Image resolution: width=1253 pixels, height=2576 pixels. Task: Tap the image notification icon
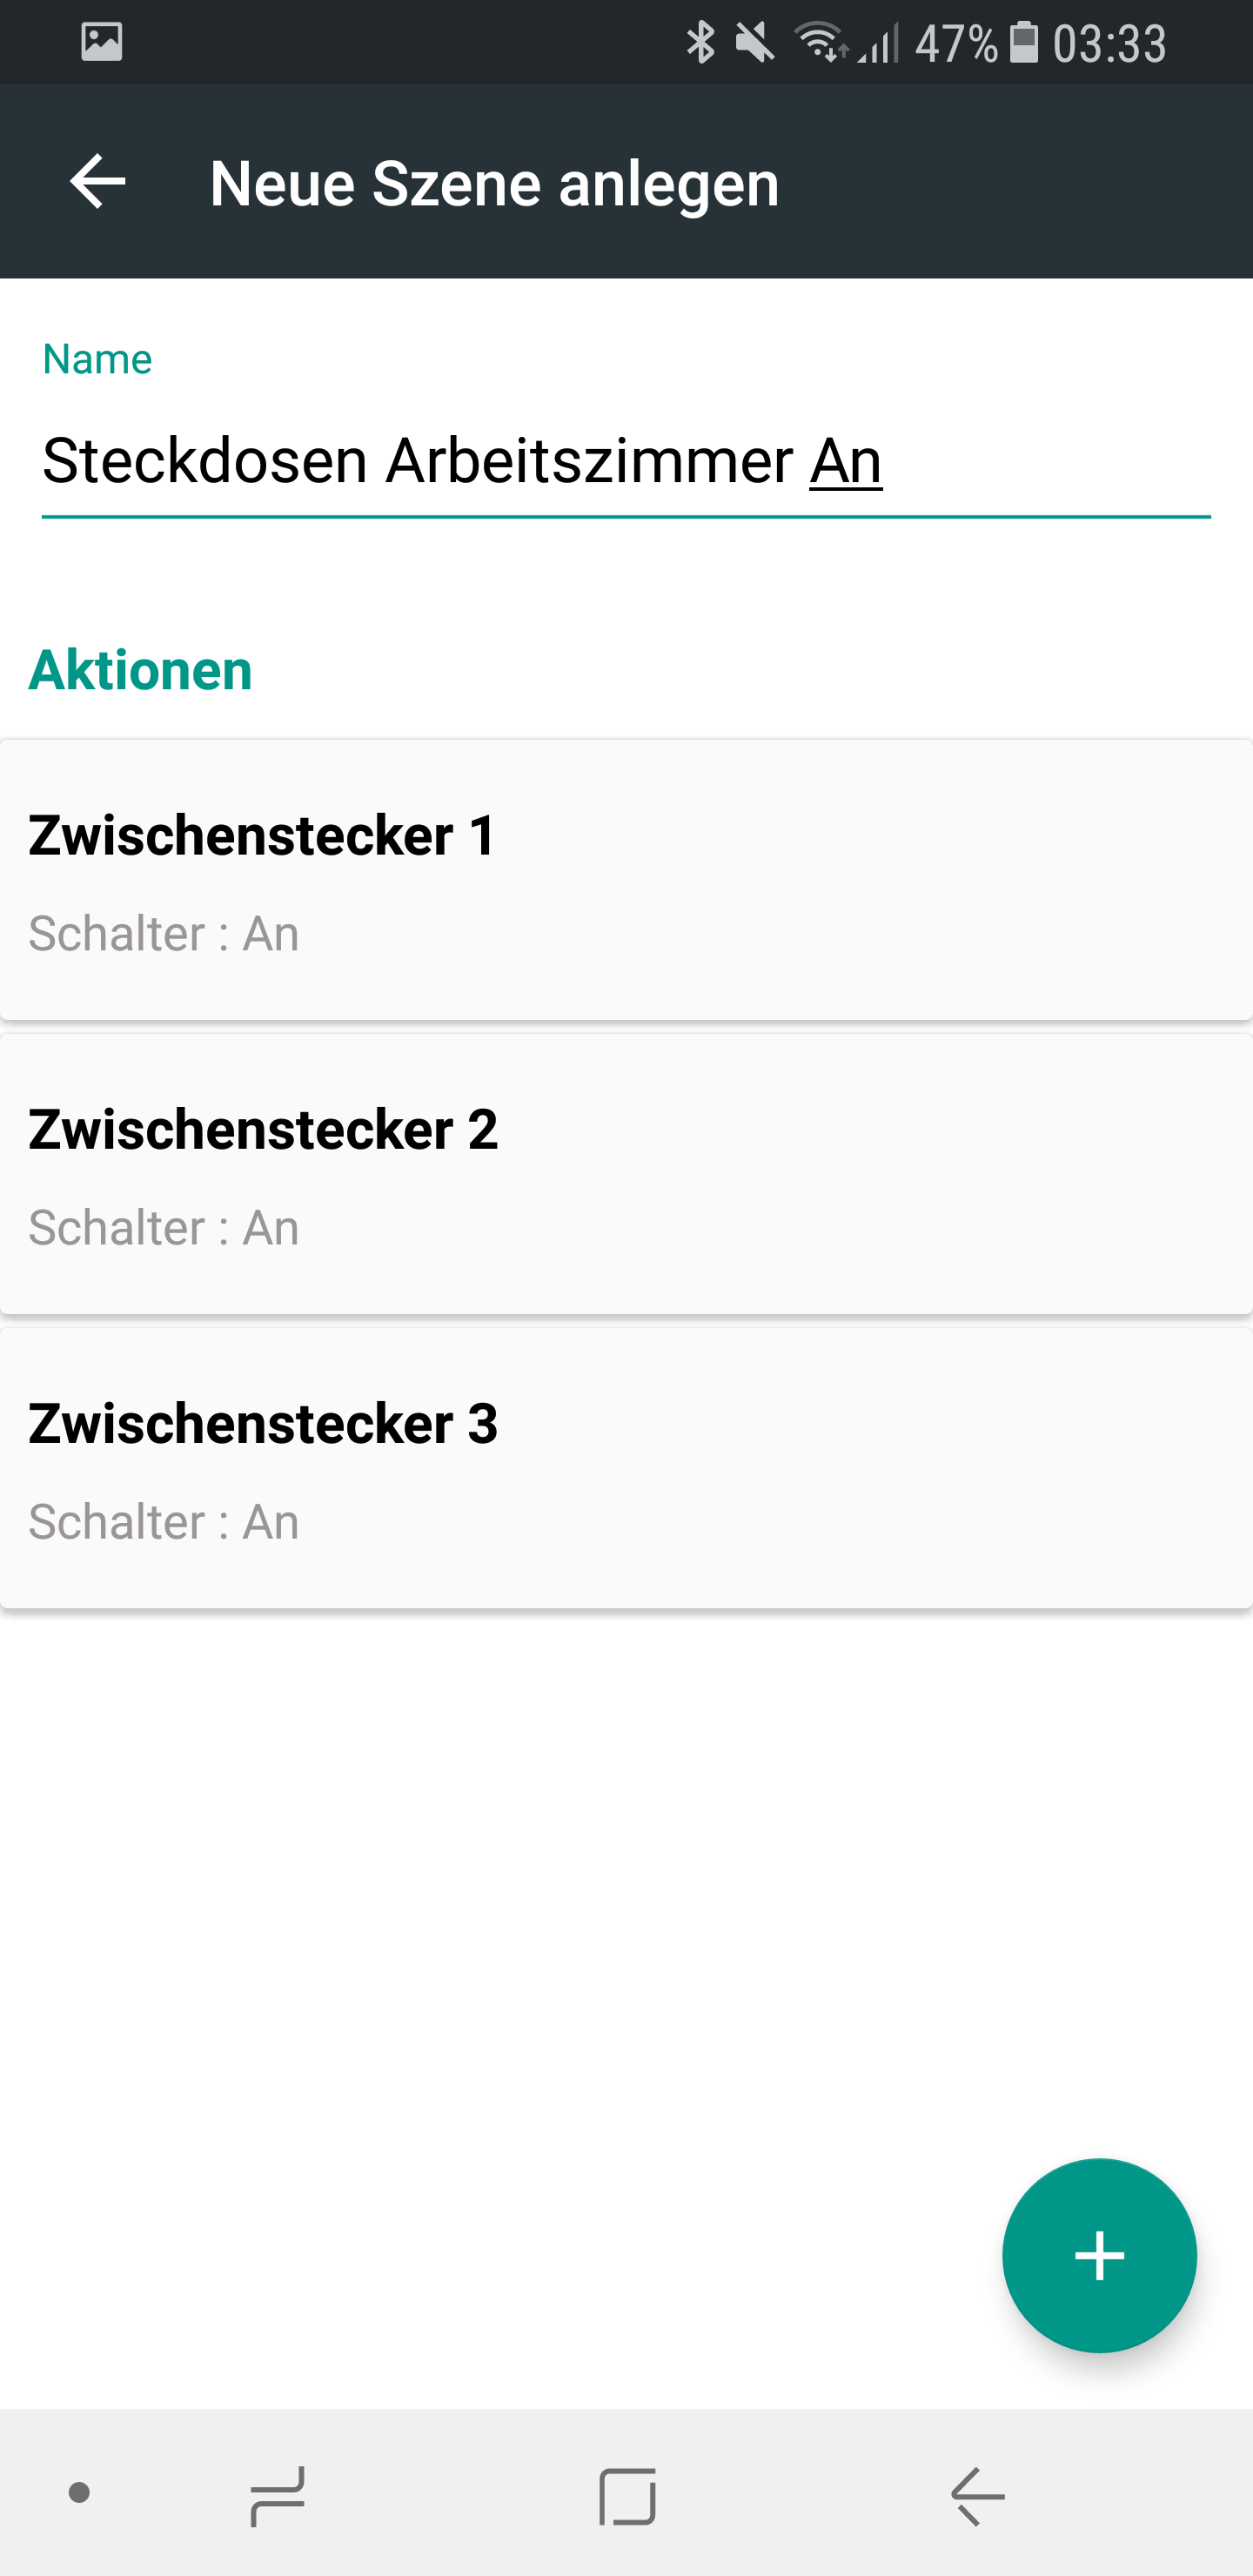pyautogui.click(x=101, y=42)
